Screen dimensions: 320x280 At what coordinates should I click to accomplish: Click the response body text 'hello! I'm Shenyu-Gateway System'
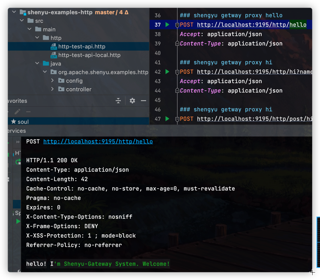tap(98, 264)
